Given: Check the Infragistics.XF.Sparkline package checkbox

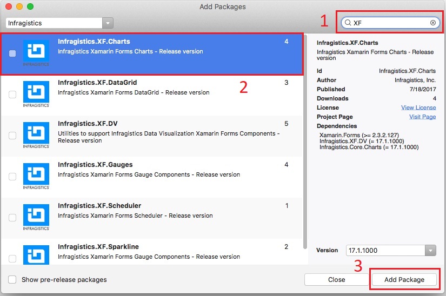Looking at the screenshot, I should click(x=12, y=259).
